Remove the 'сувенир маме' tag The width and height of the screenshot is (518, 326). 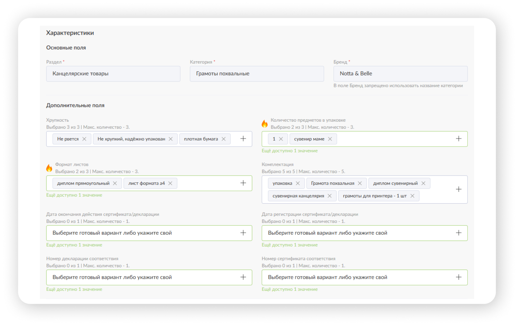(330, 139)
